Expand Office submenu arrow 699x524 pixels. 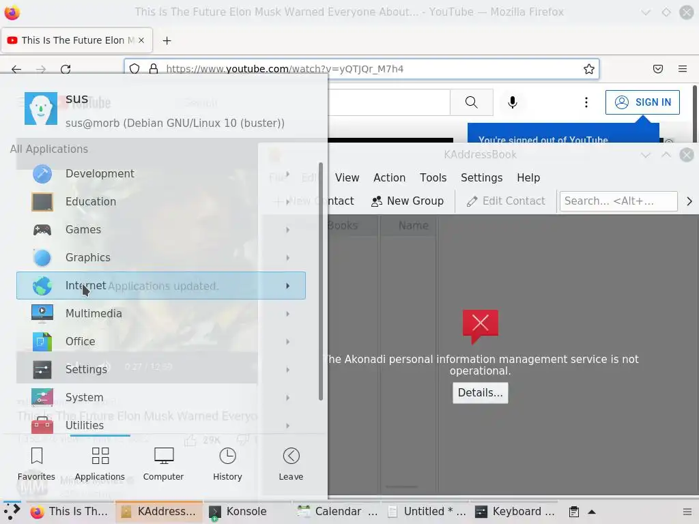288,342
